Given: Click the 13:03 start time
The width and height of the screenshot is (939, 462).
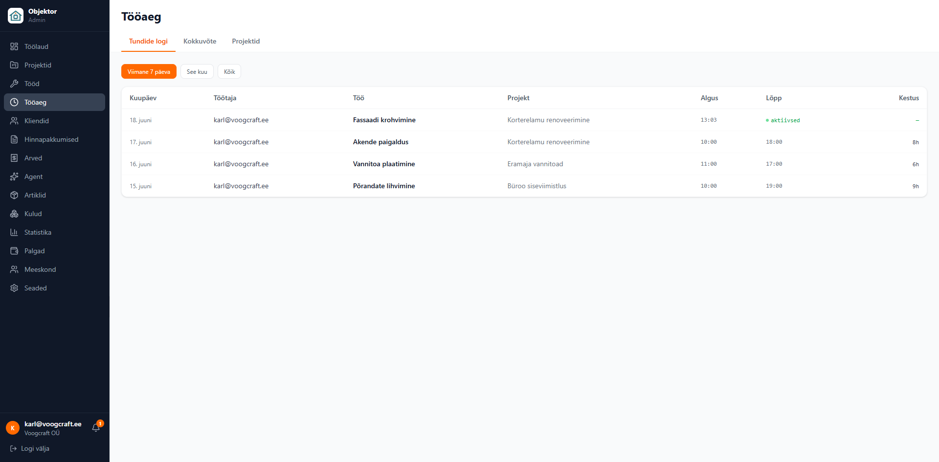Looking at the screenshot, I should [x=709, y=120].
